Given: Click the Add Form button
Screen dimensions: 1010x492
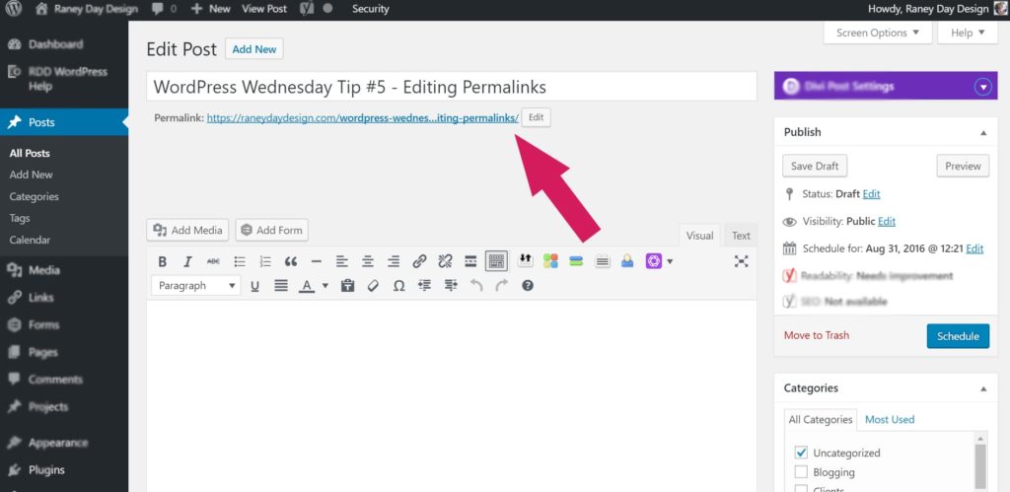Looking at the screenshot, I should point(272,230).
